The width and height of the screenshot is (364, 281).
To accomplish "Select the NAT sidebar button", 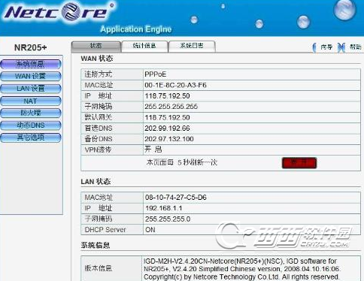I will [31, 101].
